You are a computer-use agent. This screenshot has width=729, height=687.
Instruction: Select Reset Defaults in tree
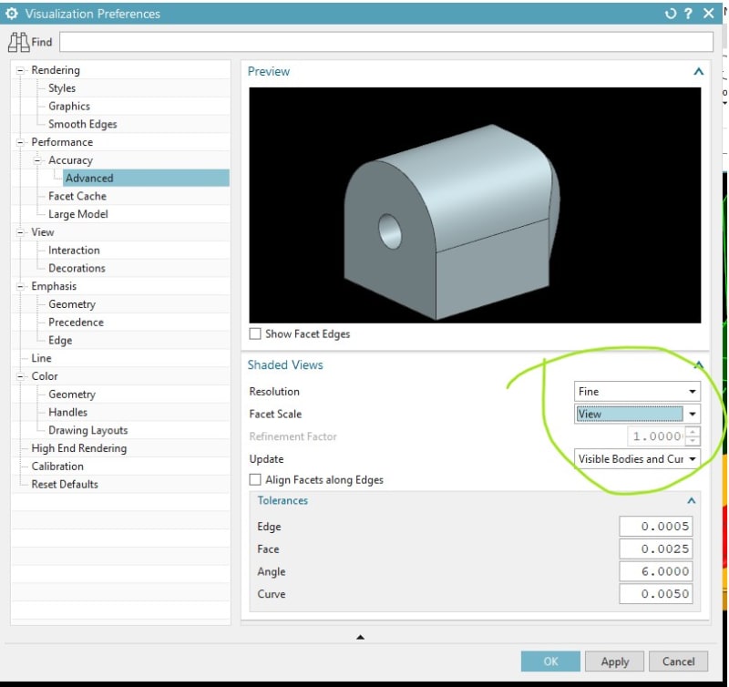65,485
